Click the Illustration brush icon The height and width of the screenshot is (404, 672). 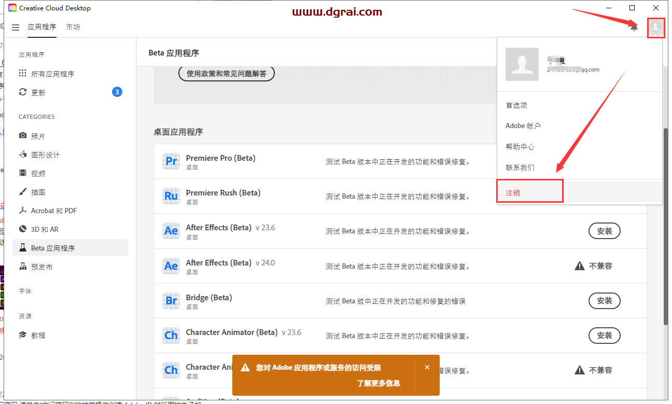click(x=23, y=191)
